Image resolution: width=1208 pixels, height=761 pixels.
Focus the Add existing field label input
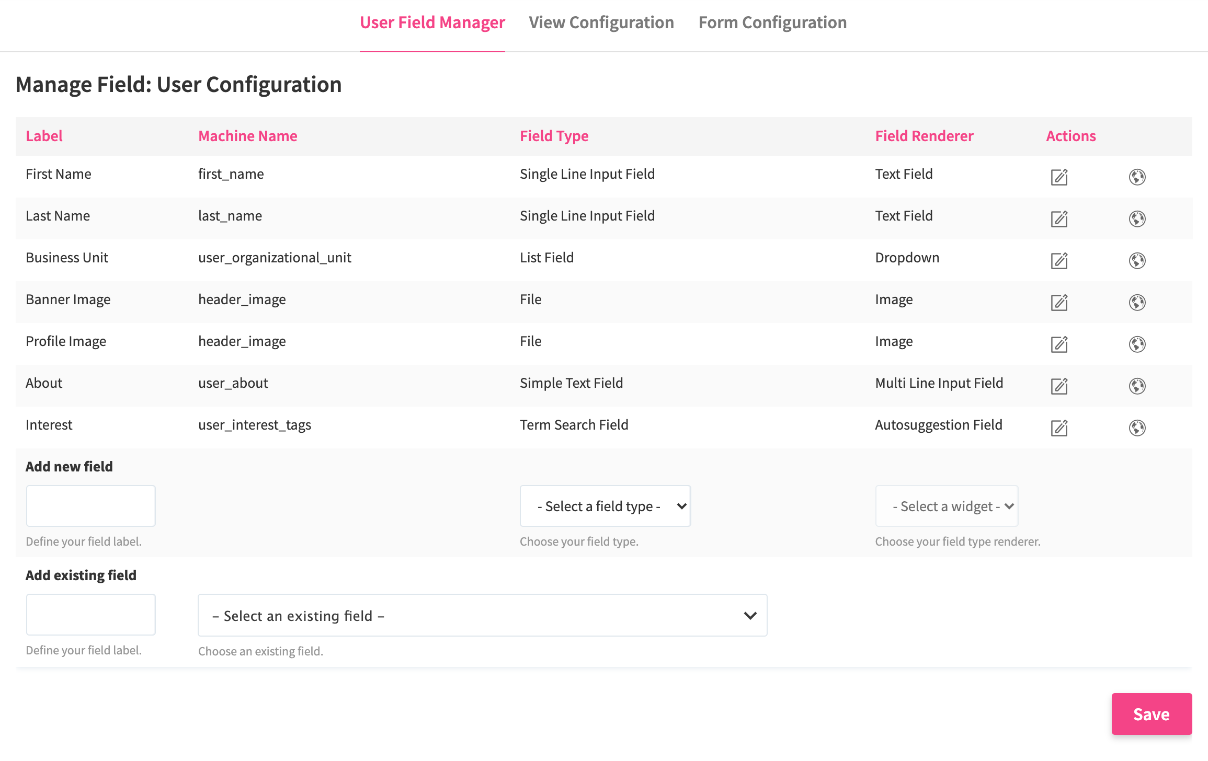[91, 615]
